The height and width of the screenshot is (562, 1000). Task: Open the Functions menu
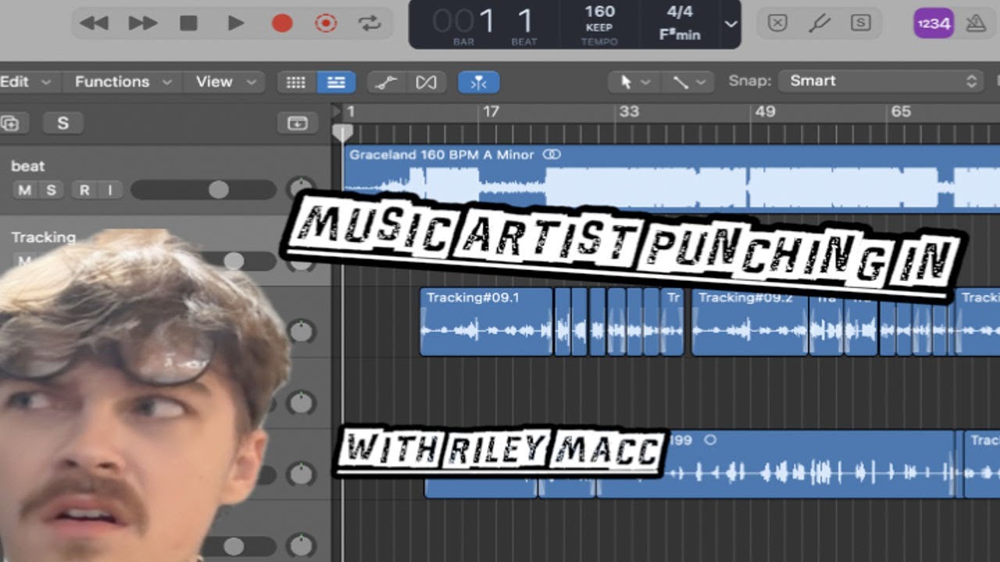point(123,81)
